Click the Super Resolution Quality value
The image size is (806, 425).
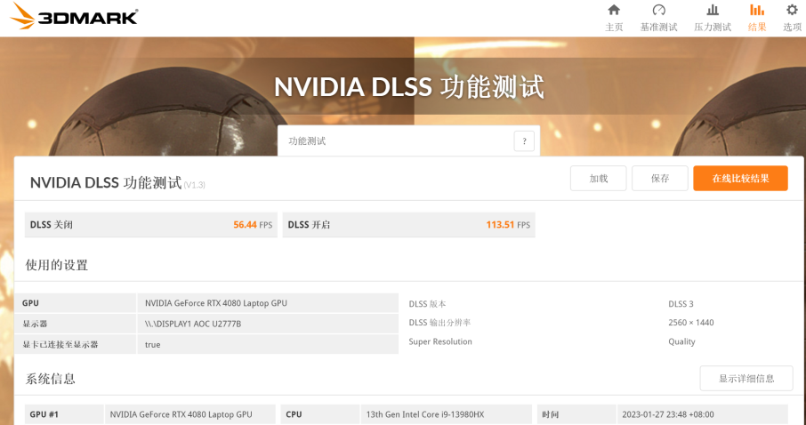coord(681,341)
